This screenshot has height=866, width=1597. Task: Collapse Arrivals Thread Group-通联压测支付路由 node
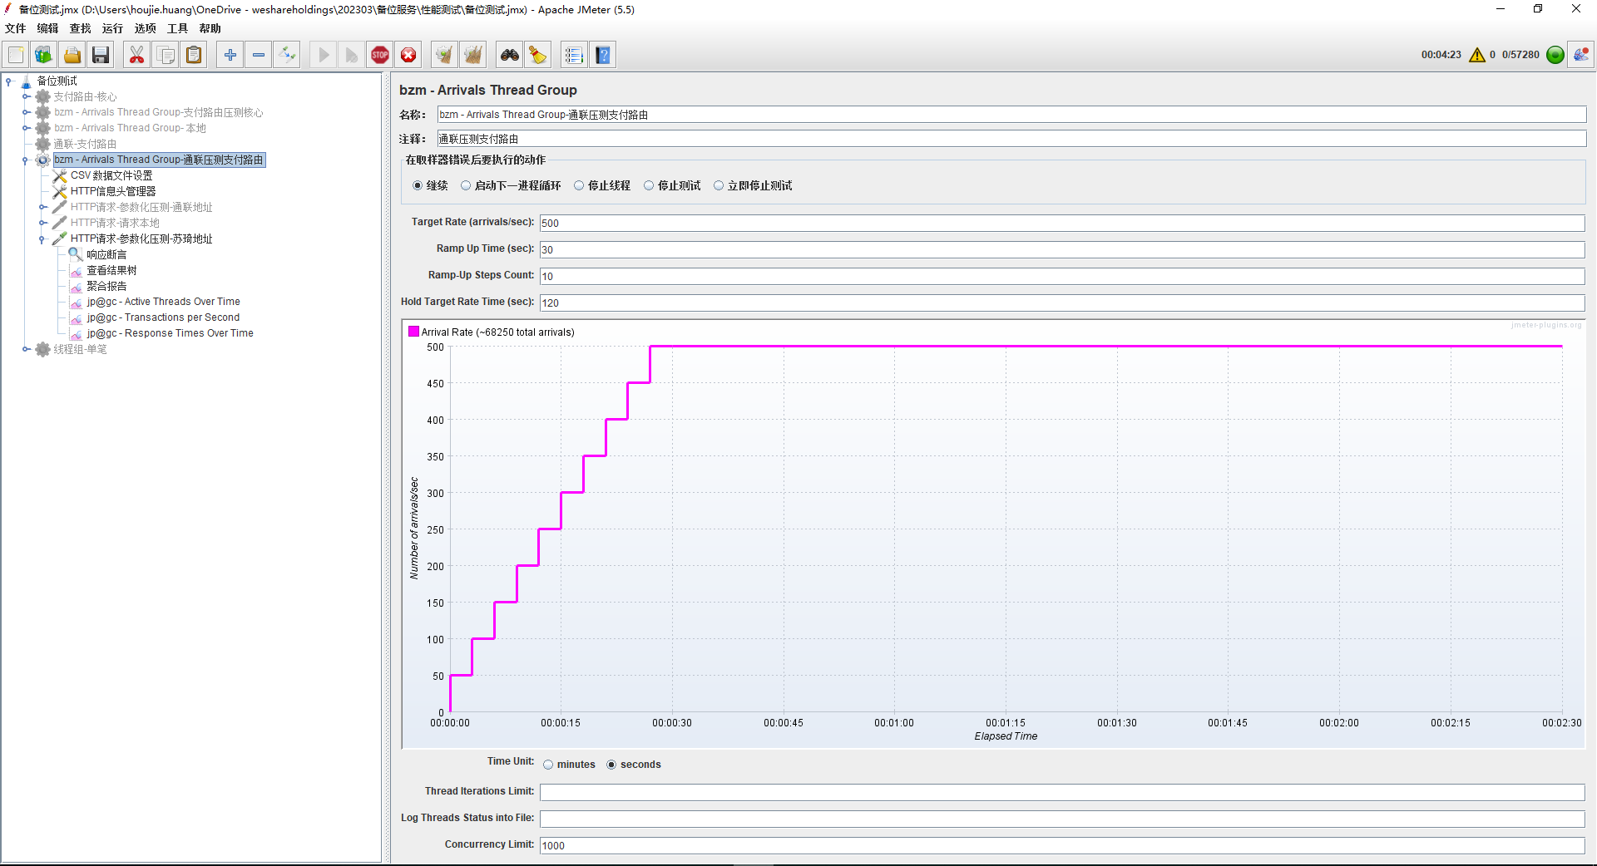(x=26, y=160)
